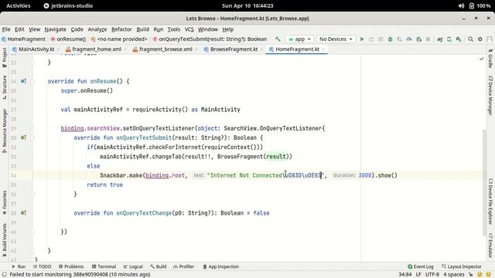Viewport: 495px width, 278px height.
Task: Click Activities in top system bar
Action: click(x=19, y=5)
